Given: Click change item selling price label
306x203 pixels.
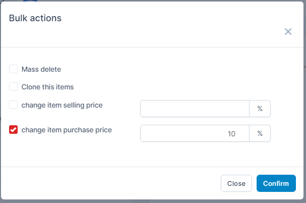Looking at the screenshot, I should (62, 105).
